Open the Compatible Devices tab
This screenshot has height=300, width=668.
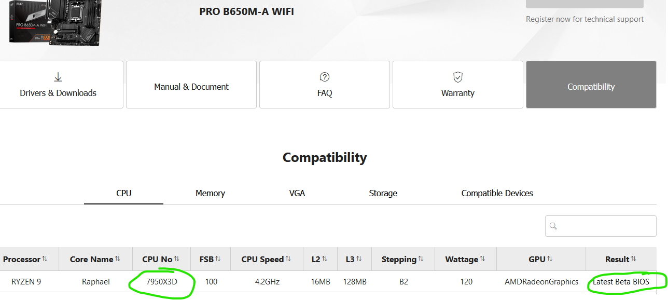tap(497, 193)
